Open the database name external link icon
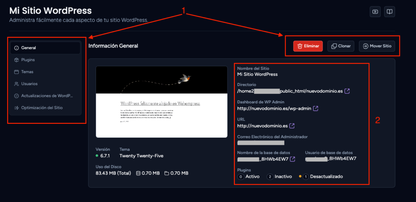The height and width of the screenshot is (202, 416). (x=292, y=159)
